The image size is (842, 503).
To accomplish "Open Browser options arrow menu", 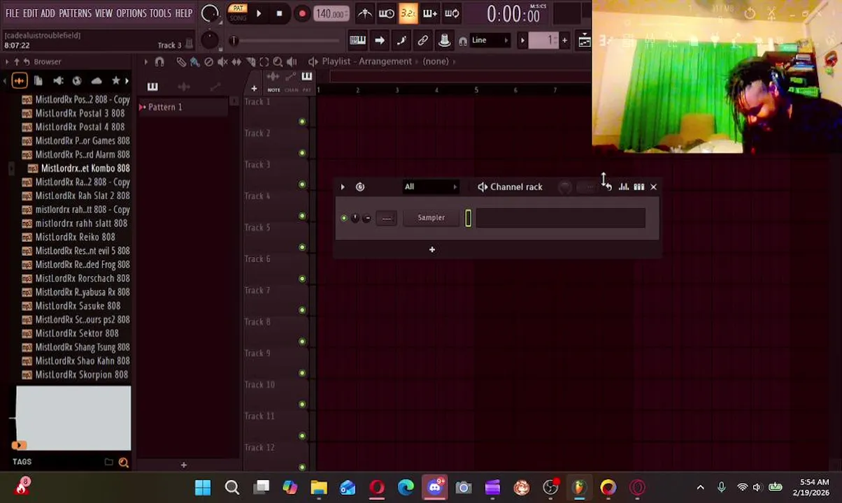I will (7, 61).
